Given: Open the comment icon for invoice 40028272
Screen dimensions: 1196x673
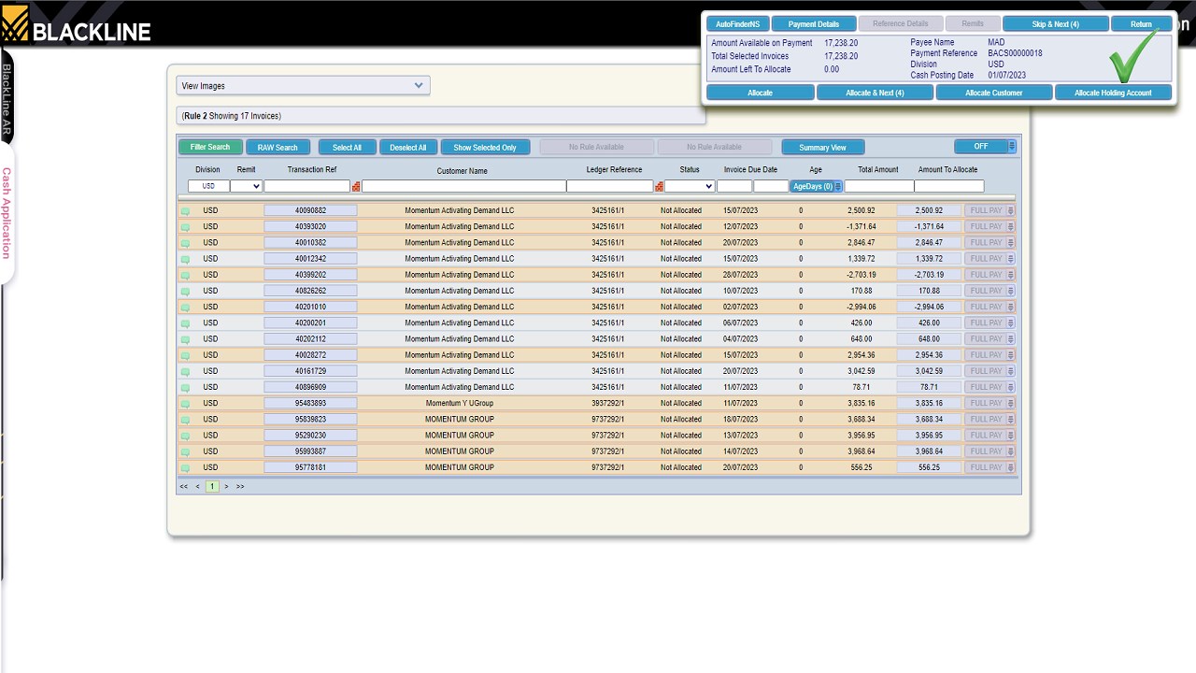Looking at the screenshot, I should (185, 355).
